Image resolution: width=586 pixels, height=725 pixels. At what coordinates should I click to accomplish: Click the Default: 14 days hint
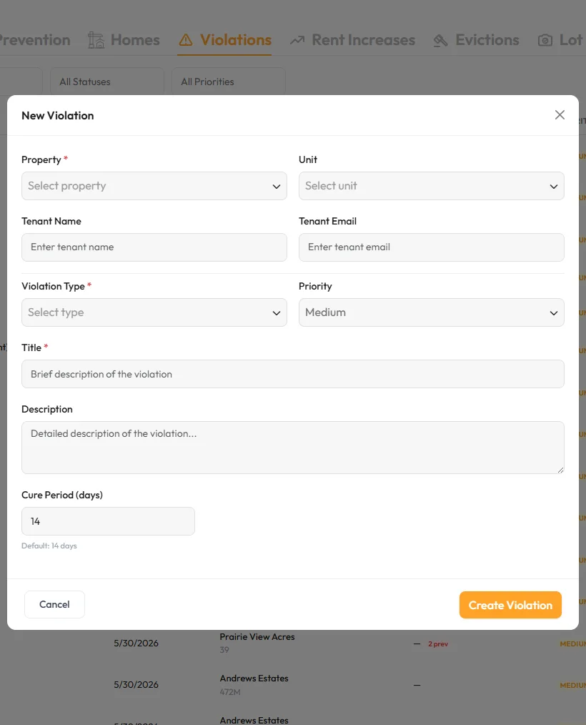point(49,546)
